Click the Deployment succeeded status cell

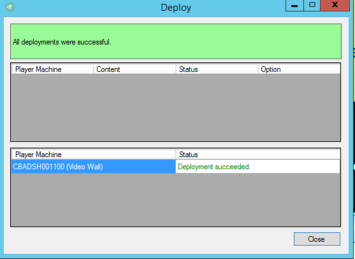tap(257, 167)
